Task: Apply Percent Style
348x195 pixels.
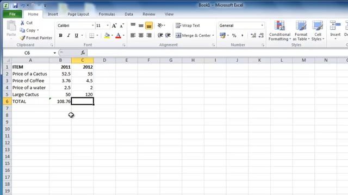Action: [x=234, y=35]
